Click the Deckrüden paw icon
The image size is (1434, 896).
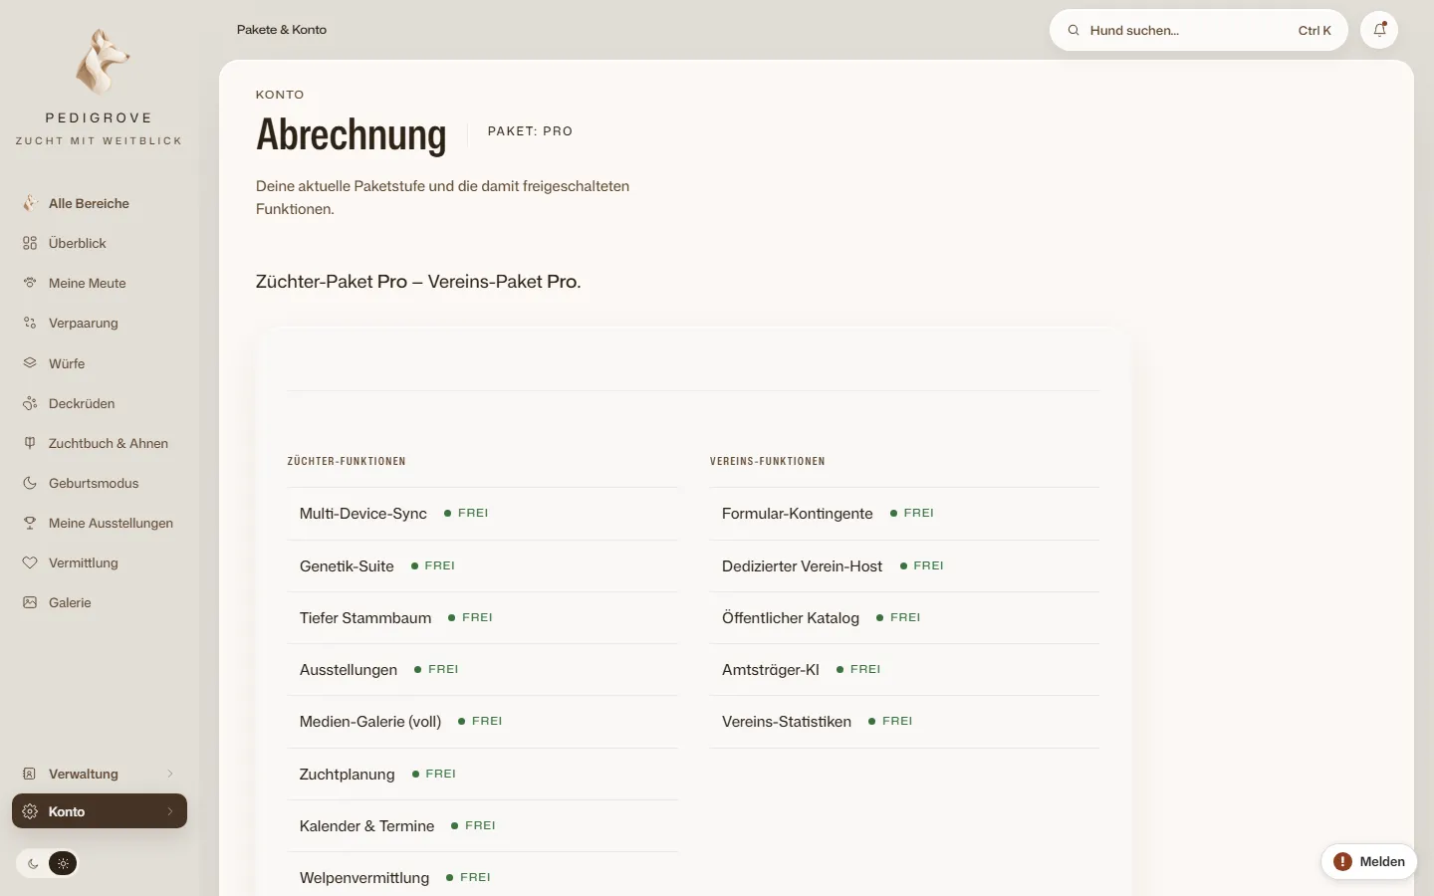[x=30, y=403]
